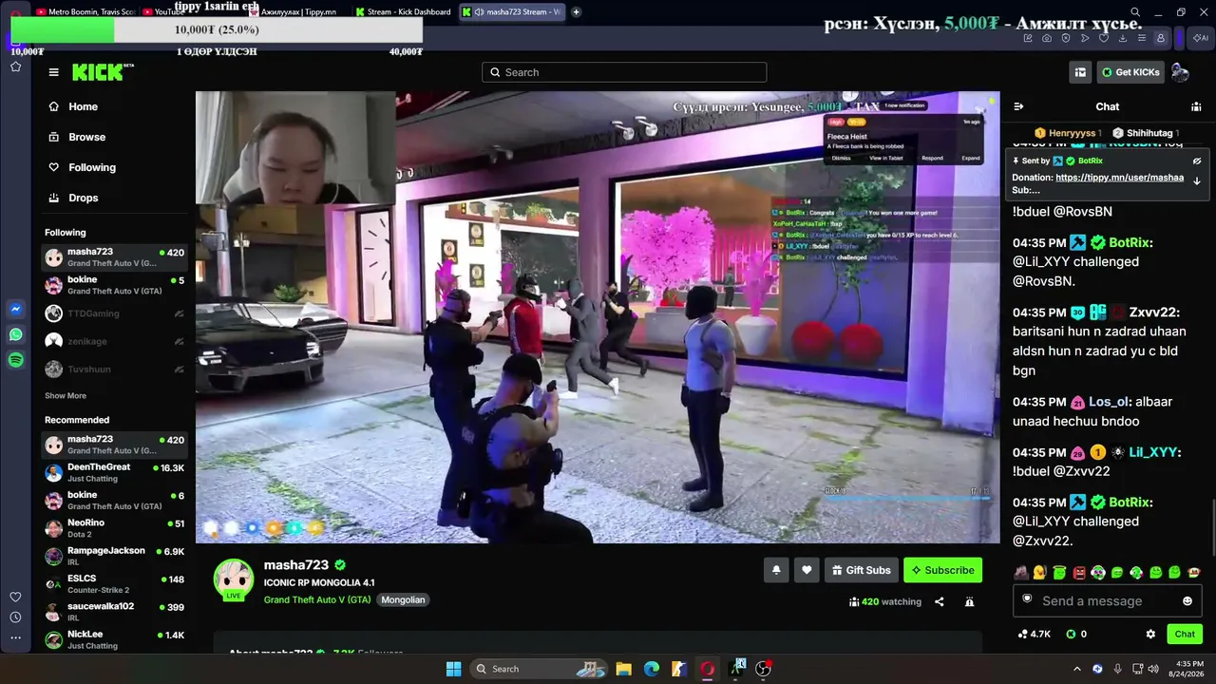Follow masha723 with the heart button
Screen dimensions: 1216x684
(x=807, y=570)
